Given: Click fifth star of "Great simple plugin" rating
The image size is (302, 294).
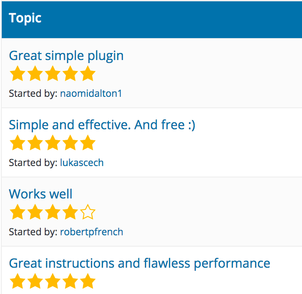Looking at the screenshot, I should tap(88, 74).
